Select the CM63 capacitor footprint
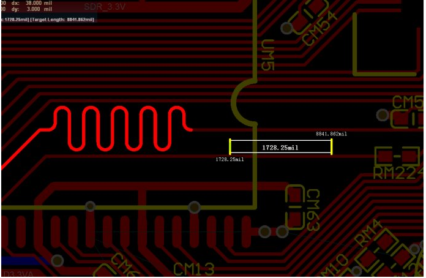 pyautogui.click(x=295, y=206)
